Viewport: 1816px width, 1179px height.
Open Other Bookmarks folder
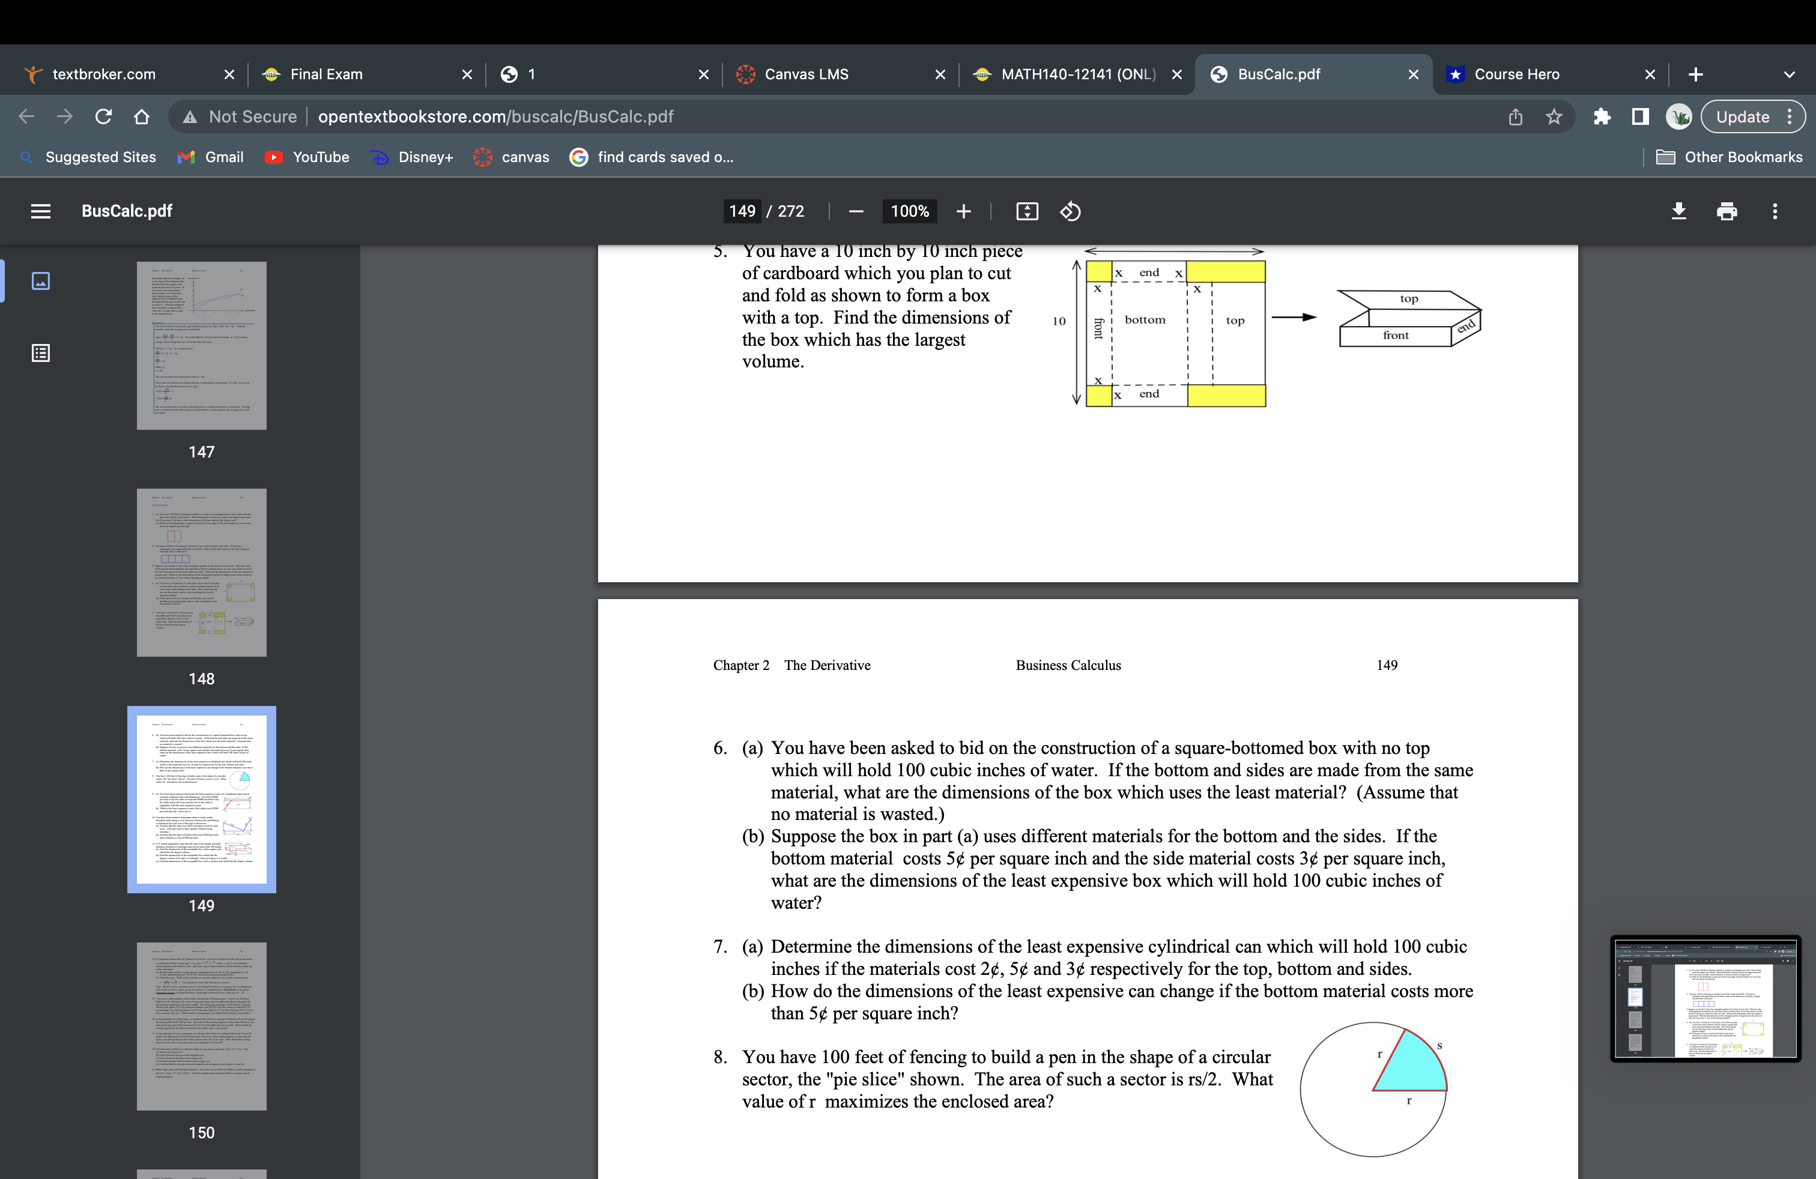[x=1730, y=157]
